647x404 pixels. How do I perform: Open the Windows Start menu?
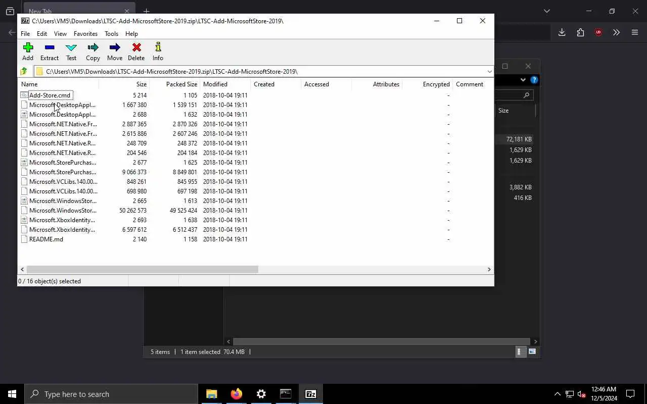tap(12, 394)
